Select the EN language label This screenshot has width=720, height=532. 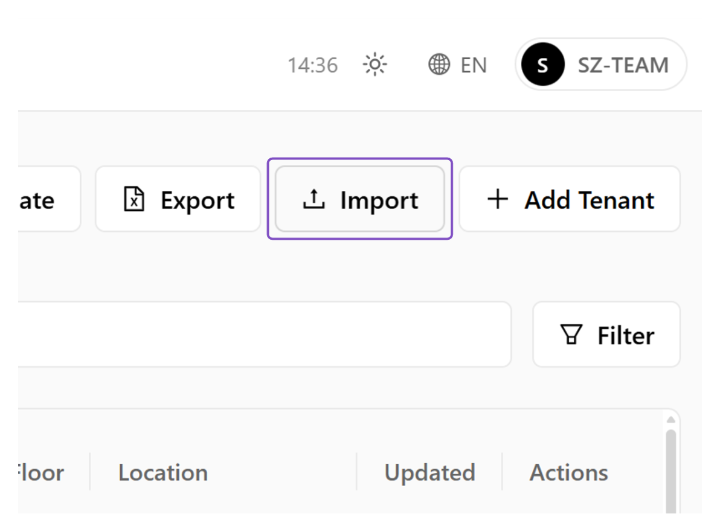point(474,65)
